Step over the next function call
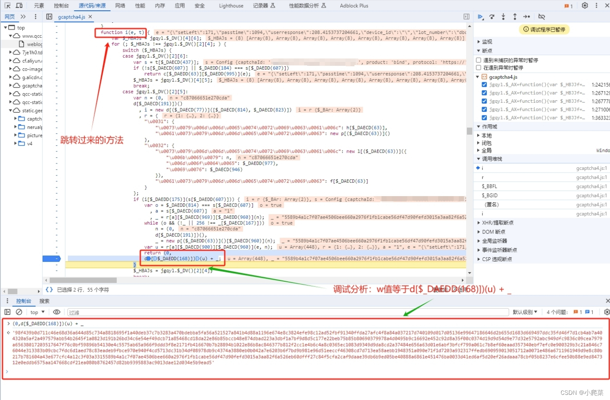 (492, 17)
